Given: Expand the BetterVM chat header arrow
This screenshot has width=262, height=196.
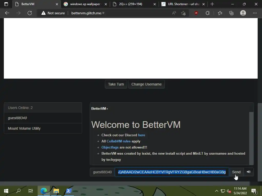Looking at the screenshot, I should click(107, 109).
